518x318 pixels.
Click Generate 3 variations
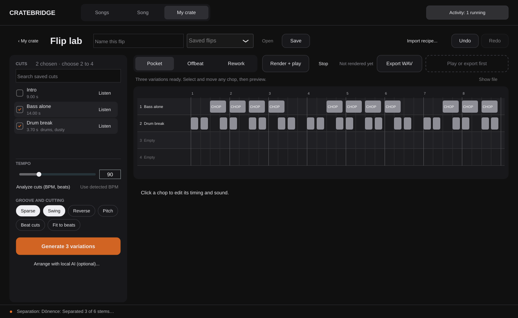click(x=68, y=246)
